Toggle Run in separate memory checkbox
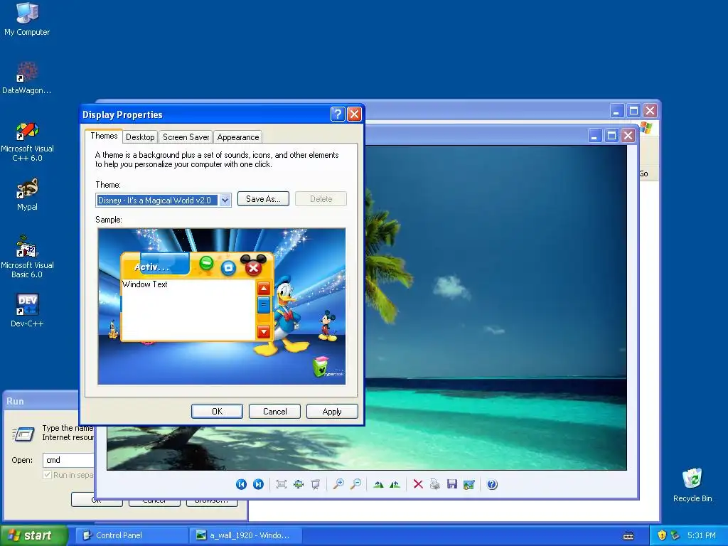728x546 pixels. 47,474
